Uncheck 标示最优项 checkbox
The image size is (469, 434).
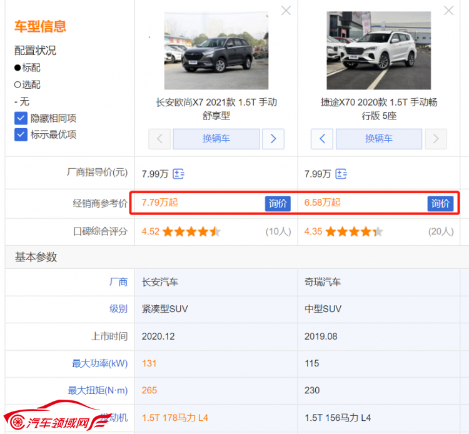(x=21, y=134)
